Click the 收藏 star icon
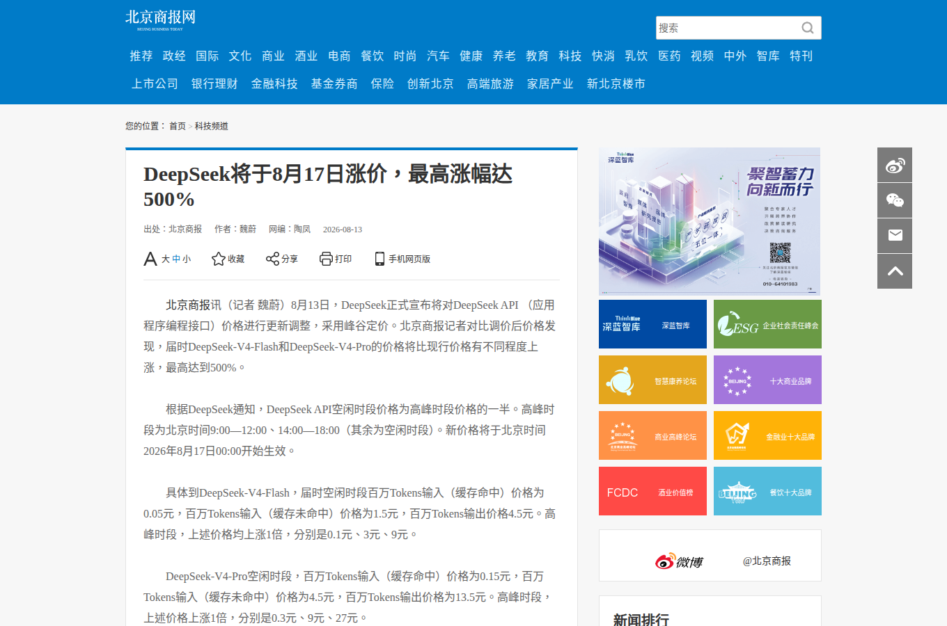Image resolution: width=947 pixels, height=626 pixels. (218, 259)
